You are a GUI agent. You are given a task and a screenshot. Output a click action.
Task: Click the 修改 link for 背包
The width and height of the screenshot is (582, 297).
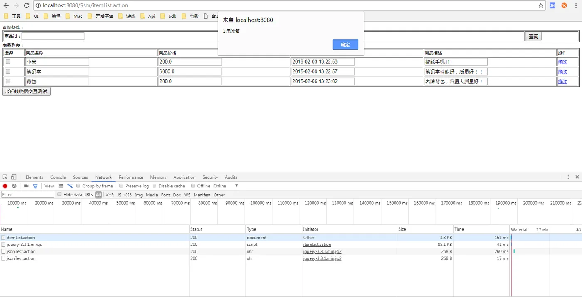[x=562, y=81]
